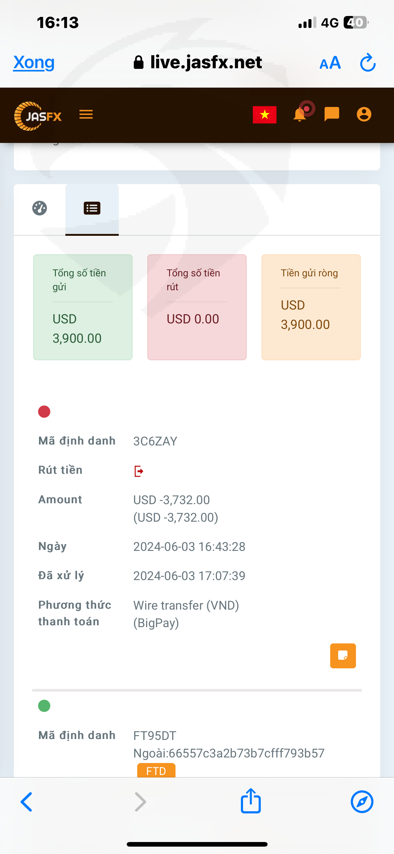
Task: Open the user account profile icon
Action: pos(364,115)
